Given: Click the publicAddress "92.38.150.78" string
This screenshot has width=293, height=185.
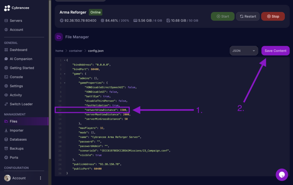Looking at the screenshot, I should tap(109, 164).
